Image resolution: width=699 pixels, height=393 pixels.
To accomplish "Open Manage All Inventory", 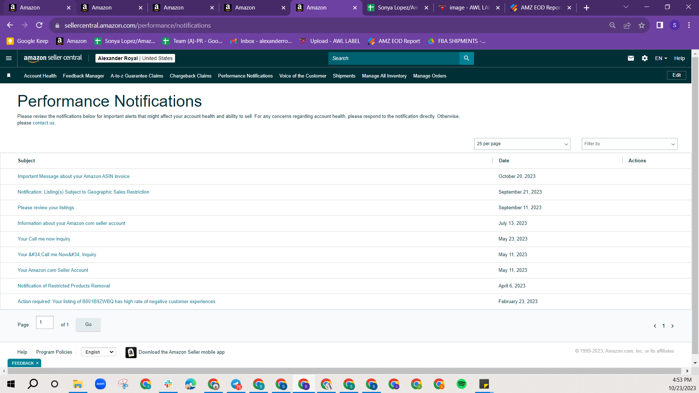I will [x=384, y=76].
